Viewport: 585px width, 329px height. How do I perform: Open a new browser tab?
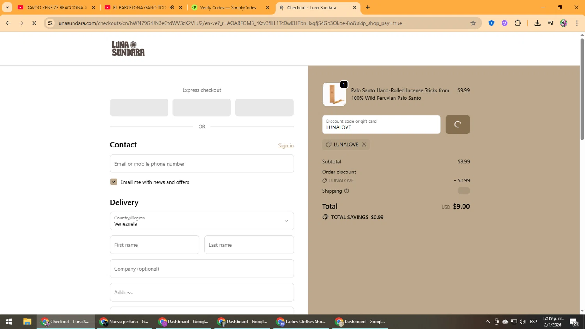368,7
